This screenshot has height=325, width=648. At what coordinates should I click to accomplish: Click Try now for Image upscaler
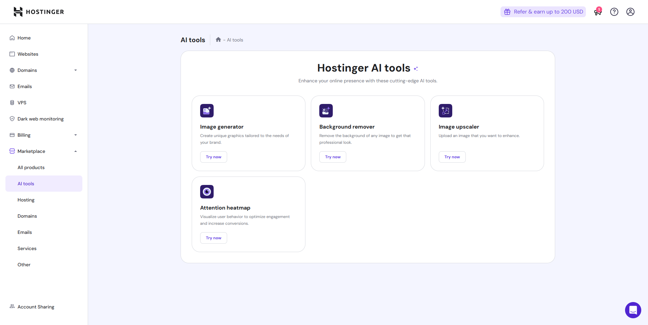pyautogui.click(x=452, y=157)
